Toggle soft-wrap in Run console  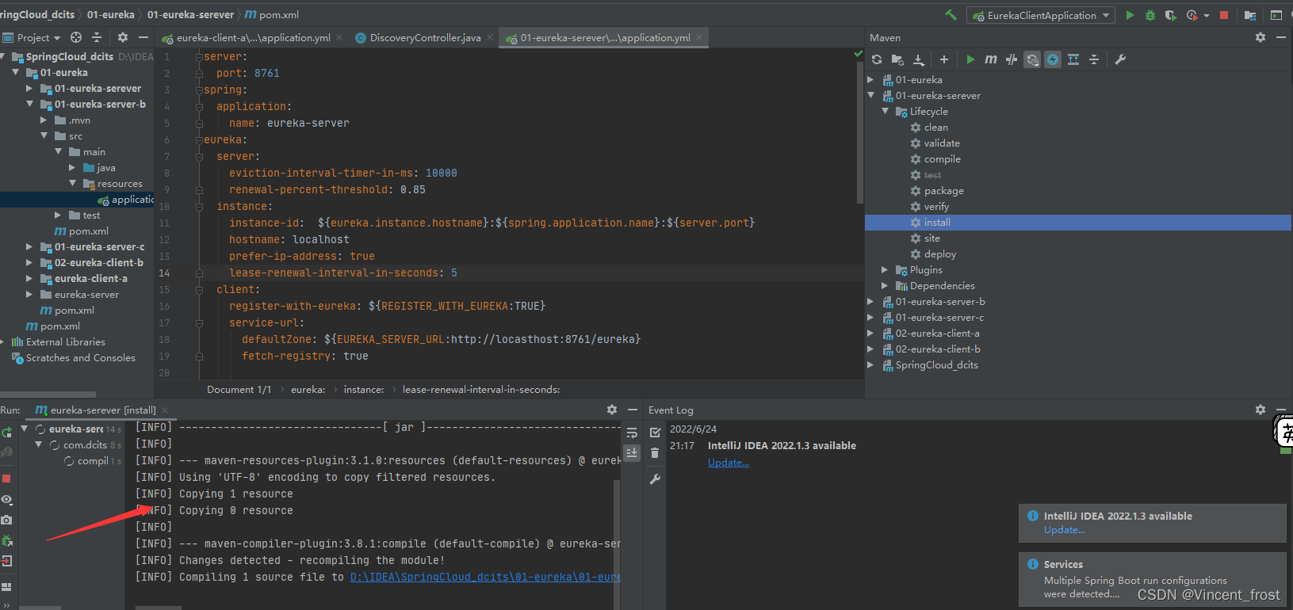[632, 433]
